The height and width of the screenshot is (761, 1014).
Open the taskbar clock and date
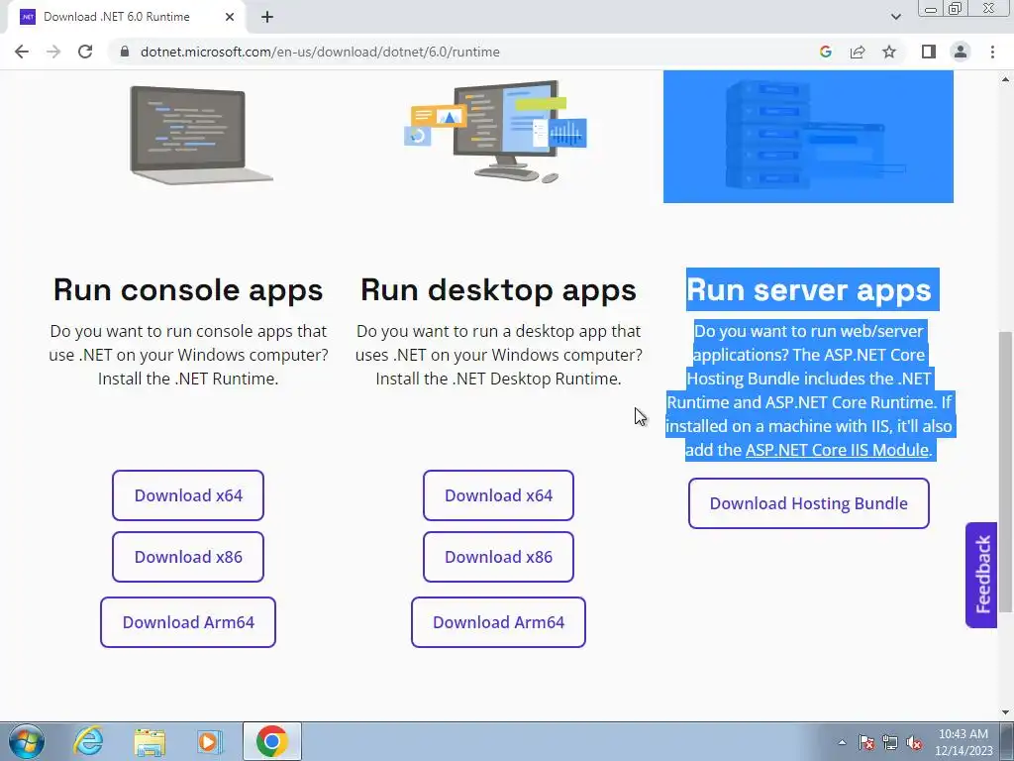[963, 742]
